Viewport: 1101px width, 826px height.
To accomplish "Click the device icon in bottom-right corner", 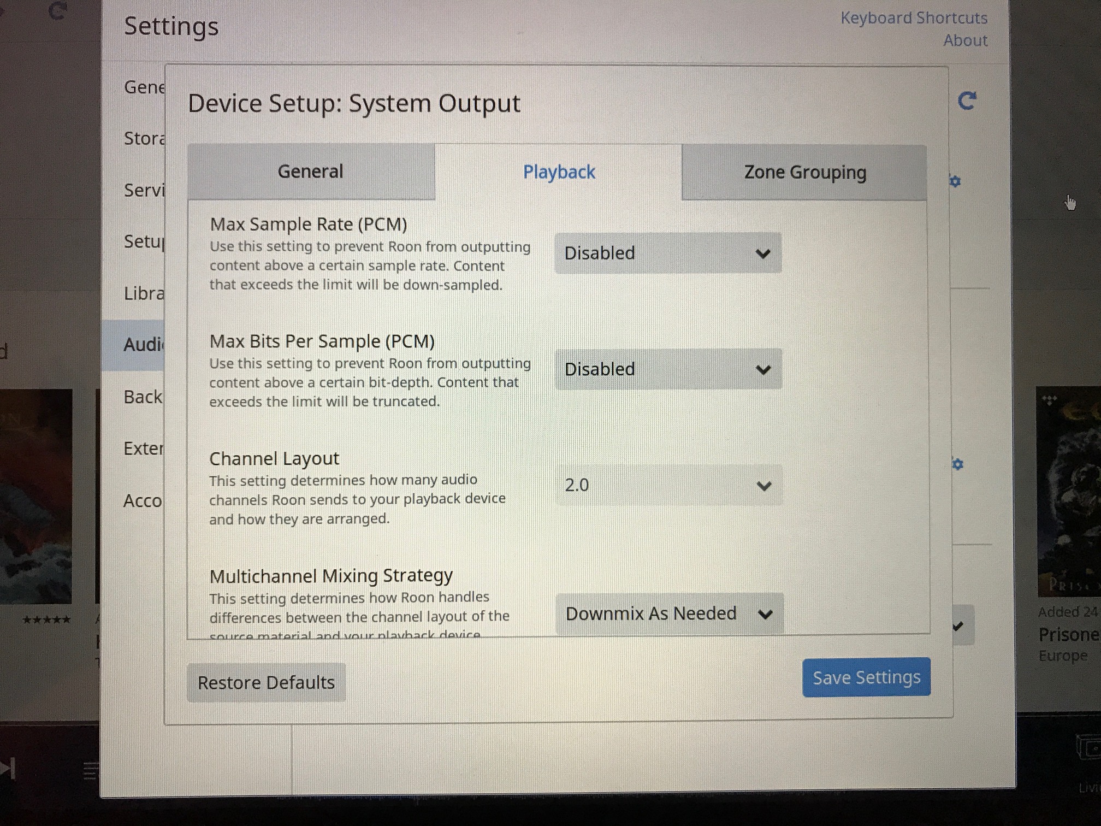I will [1088, 747].
